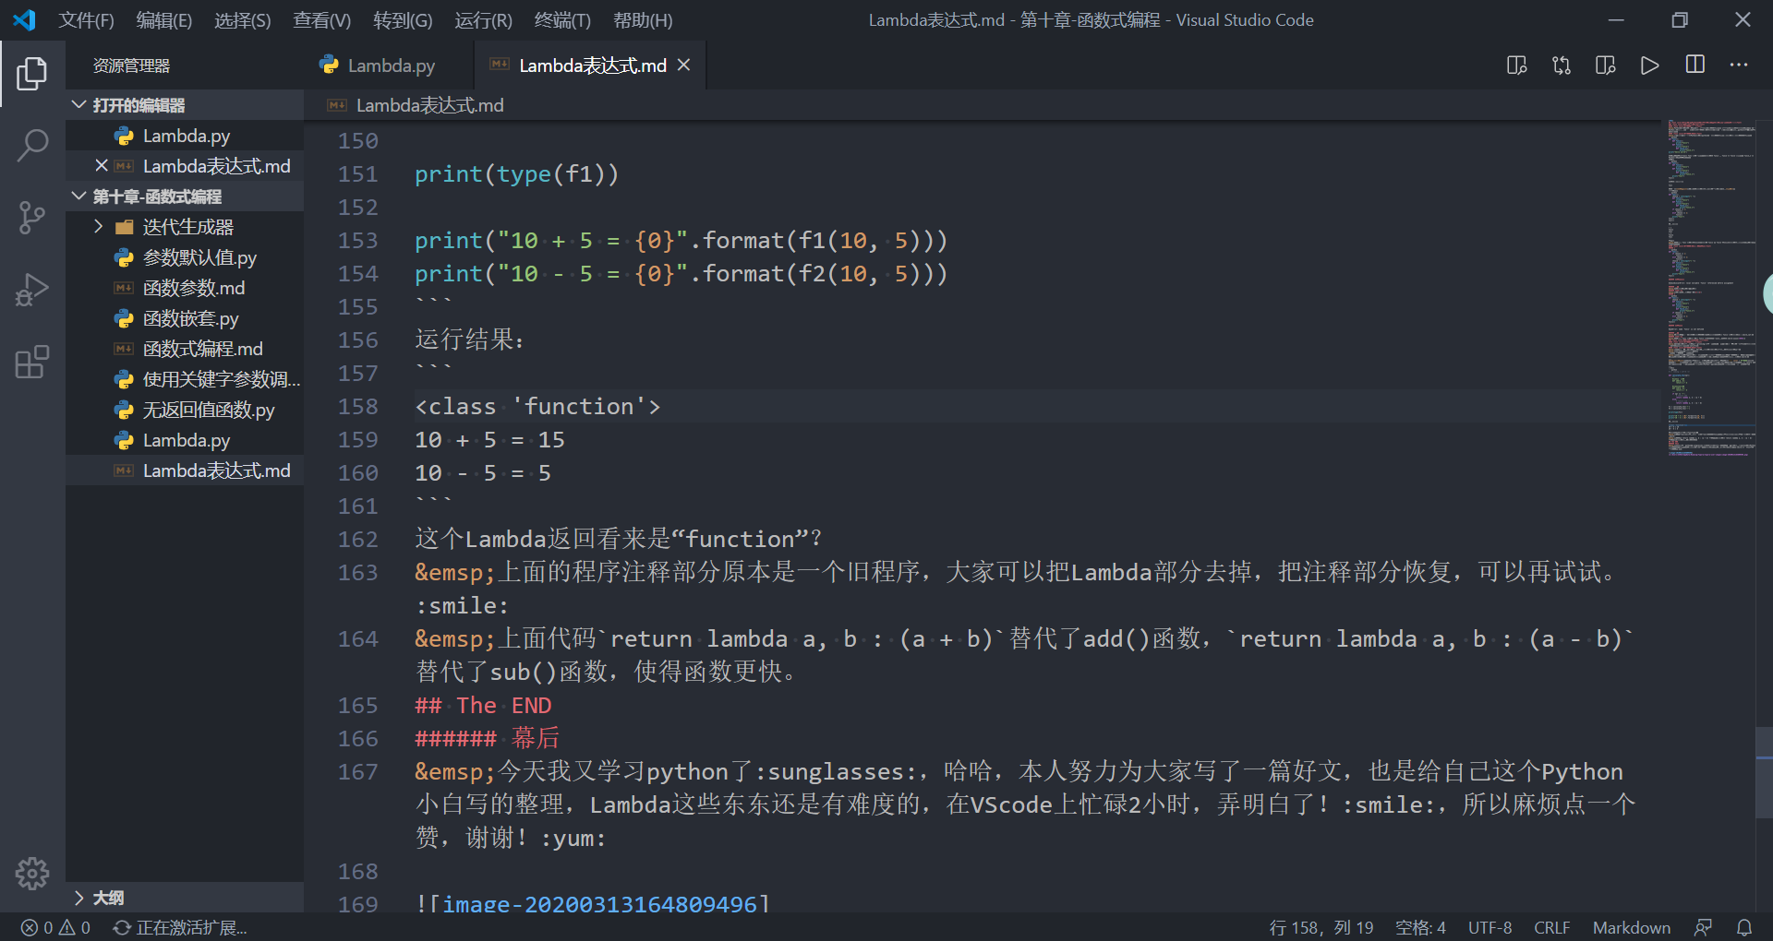Collapse the 第十章-函数式编程 folder section

tap(185, 197)
